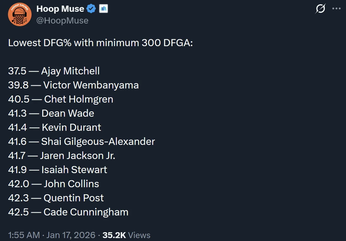Select the Kevin Durant 41.4 line
The image size is (346, 241).
[55, 127]
